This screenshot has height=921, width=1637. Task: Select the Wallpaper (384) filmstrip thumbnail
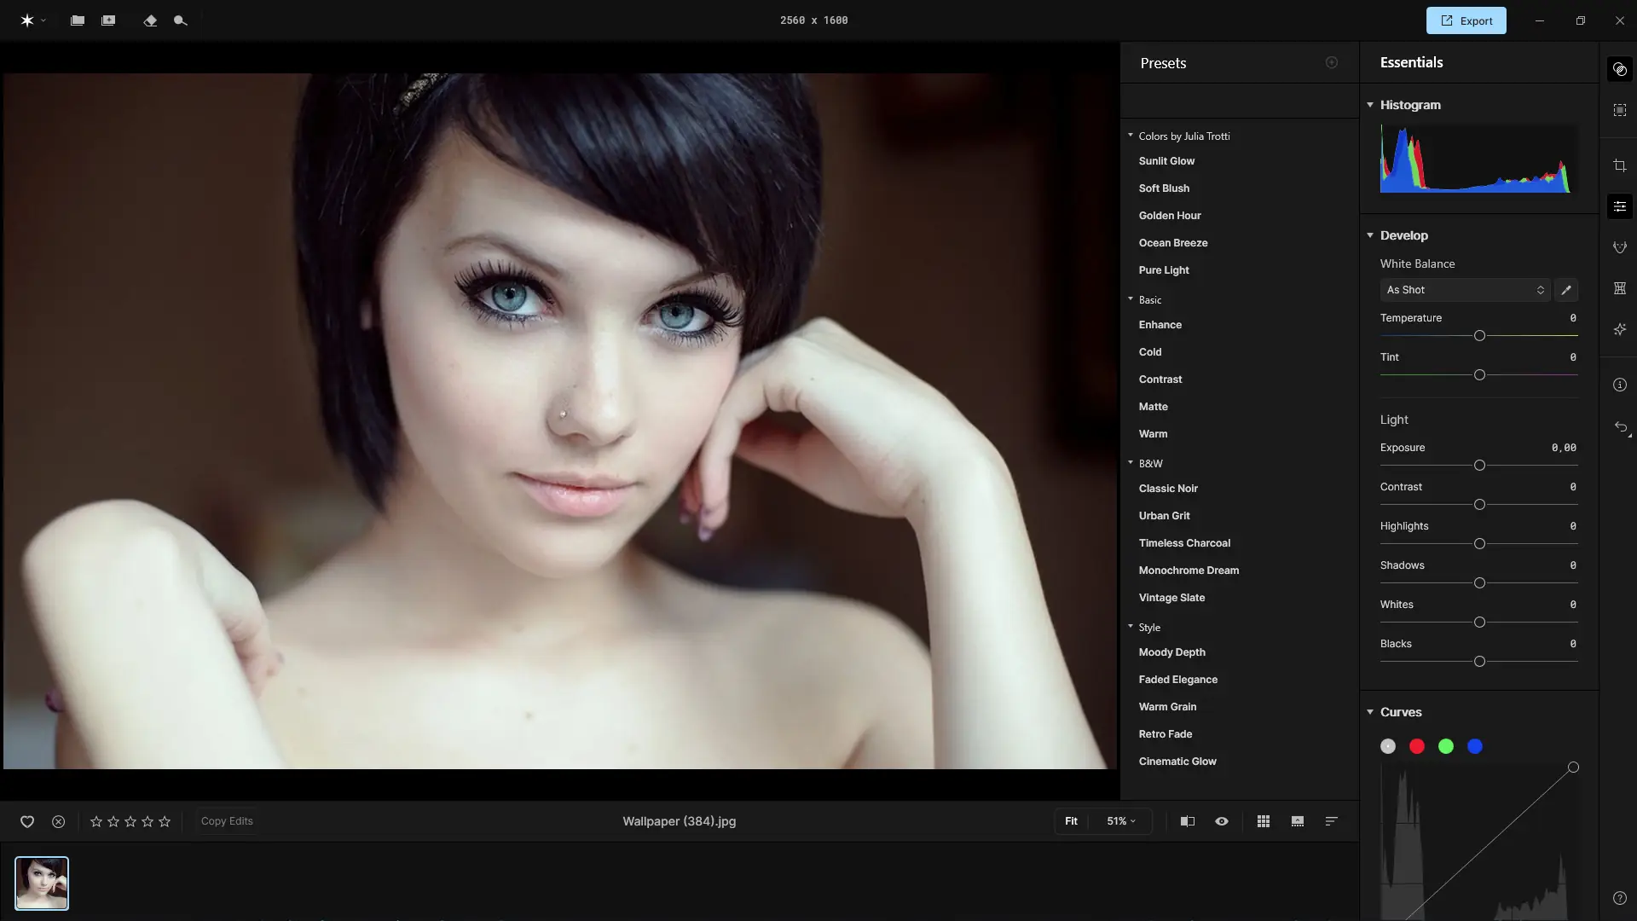[42, 883]
